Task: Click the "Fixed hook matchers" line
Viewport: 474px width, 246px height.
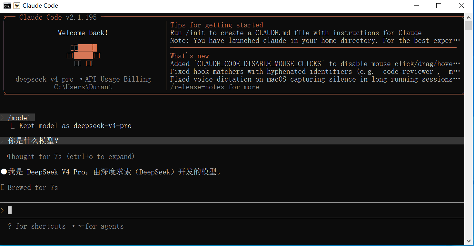Action: (315, 72)
